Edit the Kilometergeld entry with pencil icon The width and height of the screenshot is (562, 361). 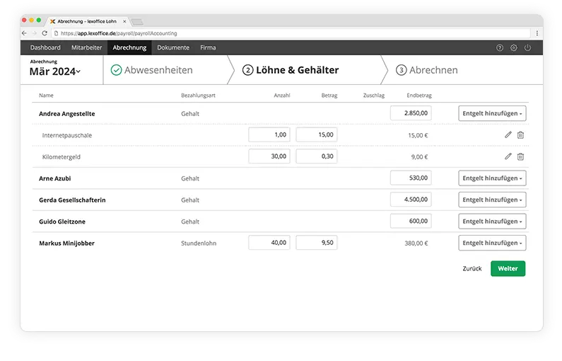pos(508,156)
